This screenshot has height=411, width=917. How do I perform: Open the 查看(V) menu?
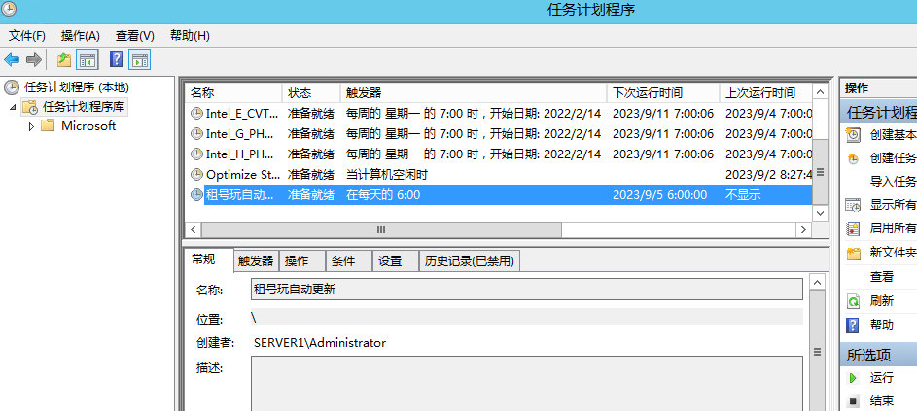tap(134, 36)
